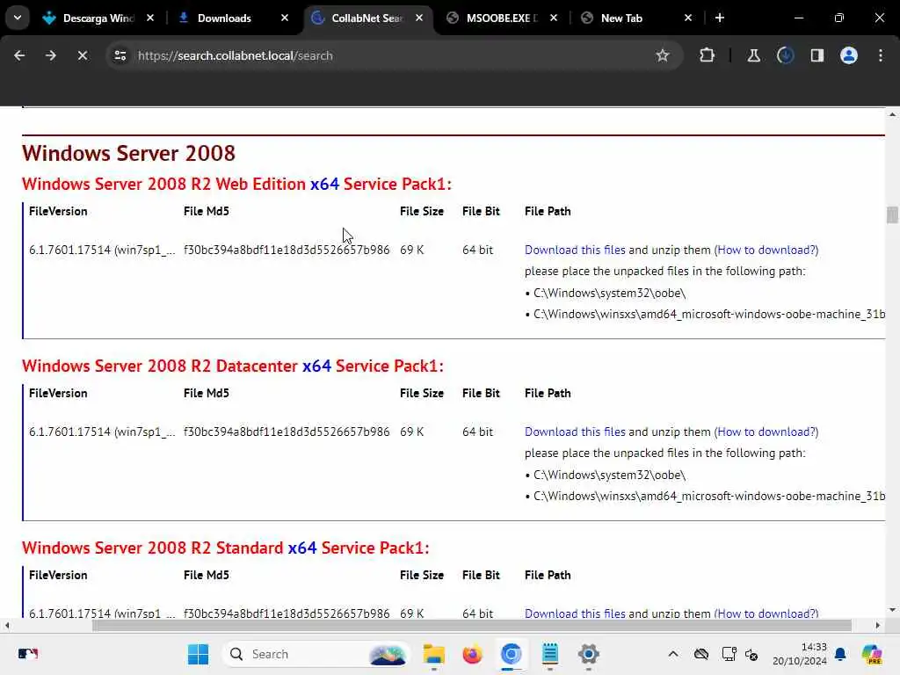Image resolution: width=900 pixels, height=675 pixels.
Task: Open File Explorer from taskbar
Action: (x=434, y=654)
